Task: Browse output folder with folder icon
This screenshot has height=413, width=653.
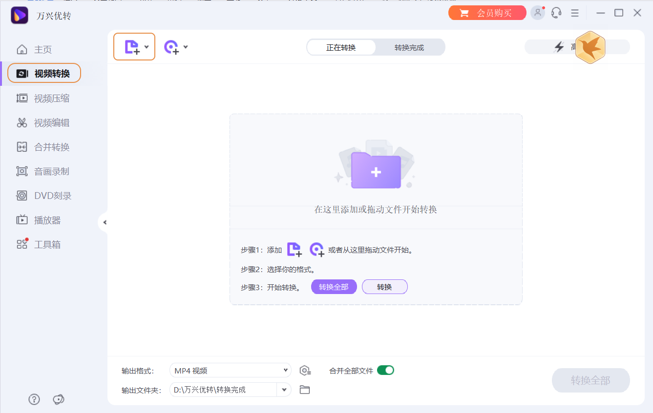Action: pyautogui.click(x=305, y=390)
